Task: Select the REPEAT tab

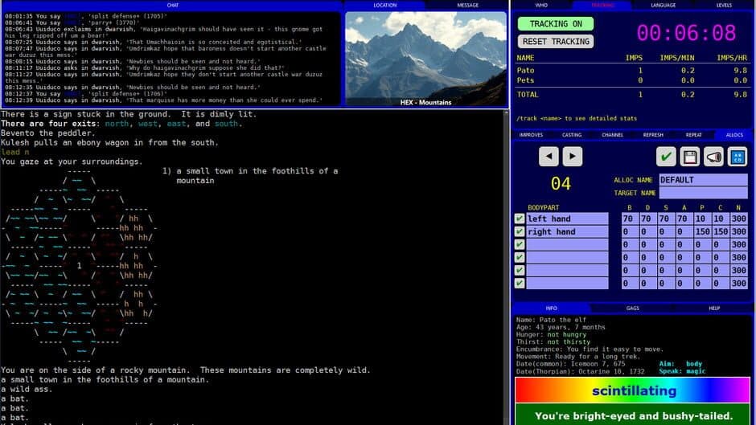Action: 693,135
